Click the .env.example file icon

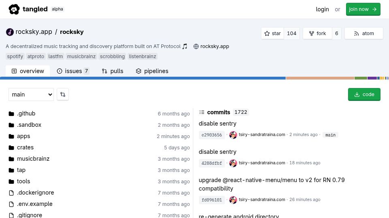click(11, 204)
